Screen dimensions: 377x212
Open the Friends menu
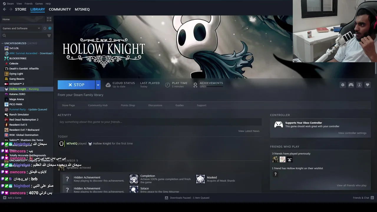[x=29, y=4]
